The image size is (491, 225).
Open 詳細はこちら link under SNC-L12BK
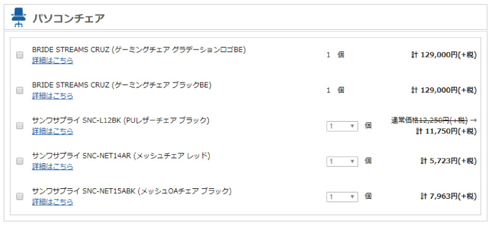pos(53,131)
